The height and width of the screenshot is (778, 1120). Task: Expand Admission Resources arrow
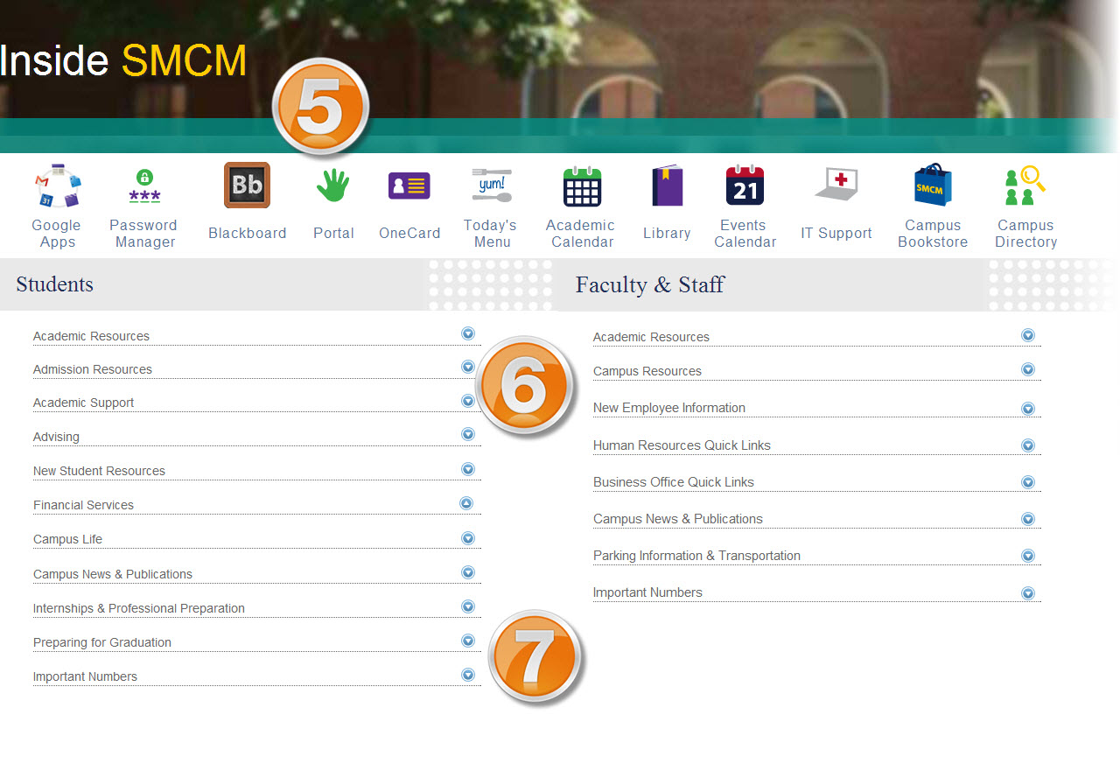[468, 367]
